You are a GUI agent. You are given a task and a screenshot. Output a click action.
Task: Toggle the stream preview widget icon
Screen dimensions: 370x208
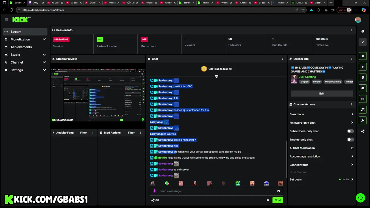click(363, 56)
